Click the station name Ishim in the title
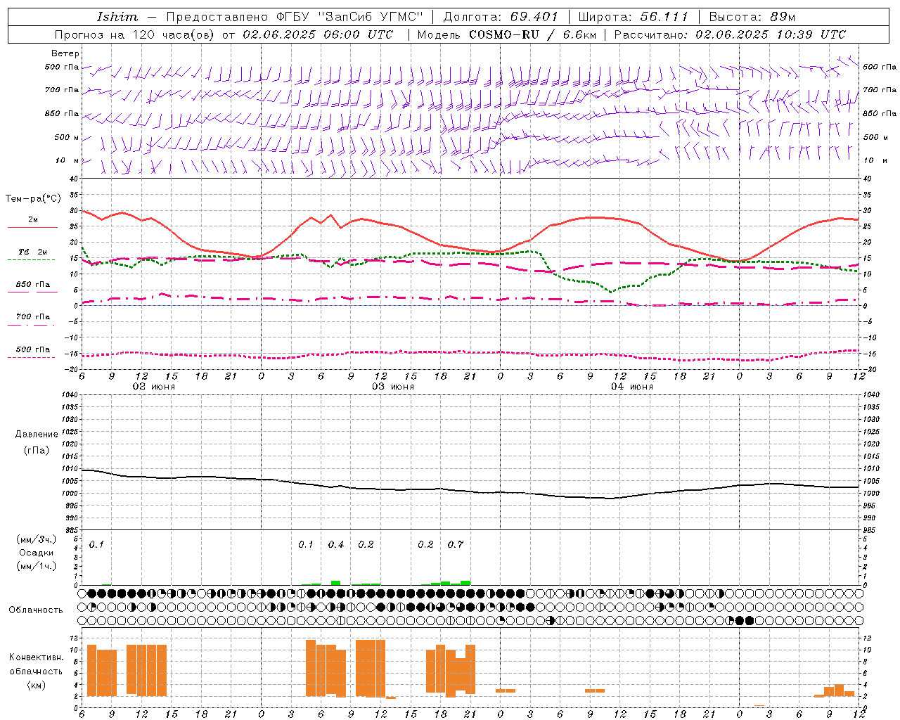This screenshot has height=720, width=900. coord(117,17)
